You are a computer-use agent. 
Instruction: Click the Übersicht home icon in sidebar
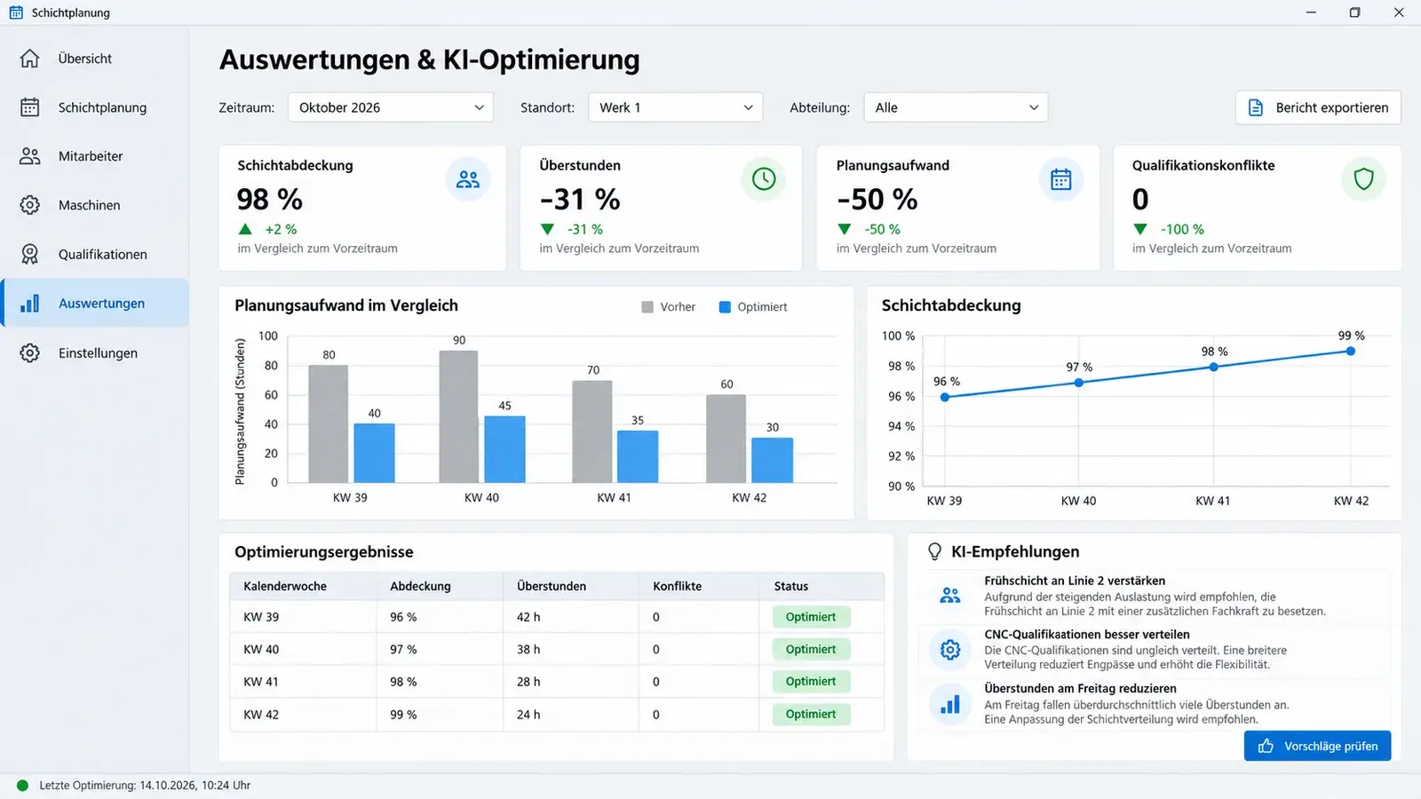coord(29,59)
